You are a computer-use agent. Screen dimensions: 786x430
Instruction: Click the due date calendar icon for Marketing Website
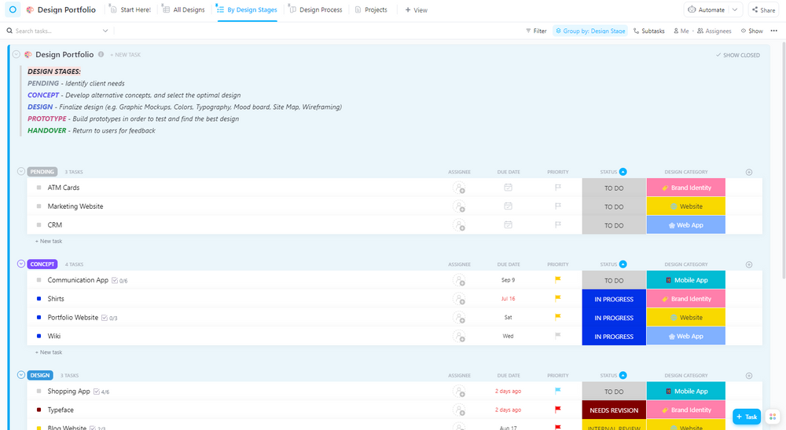508,206
